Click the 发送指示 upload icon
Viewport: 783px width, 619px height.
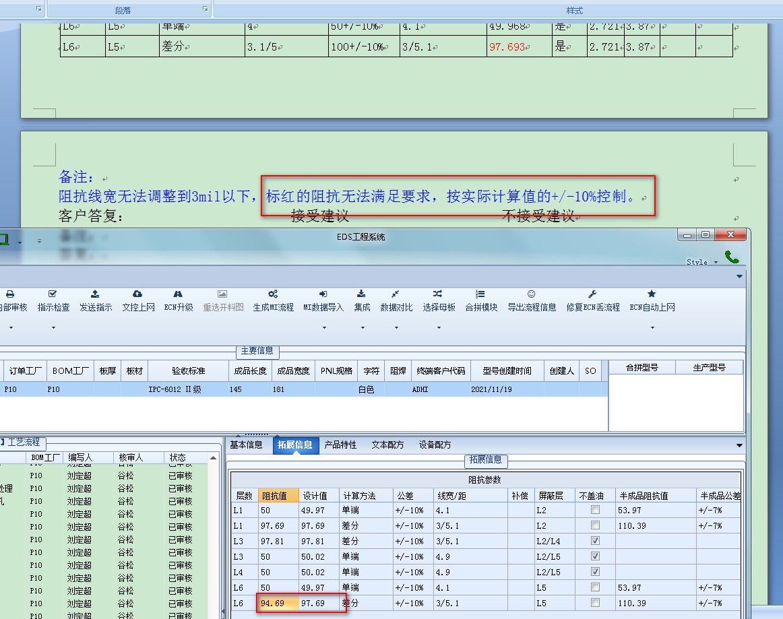click(x=95, y=294)
